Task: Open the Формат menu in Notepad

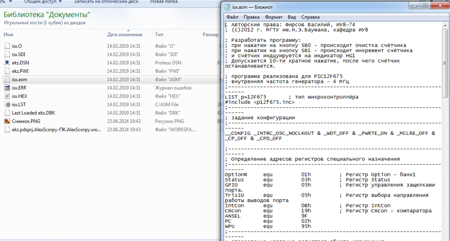Action: pyautogui.click(x=274, y=17)
